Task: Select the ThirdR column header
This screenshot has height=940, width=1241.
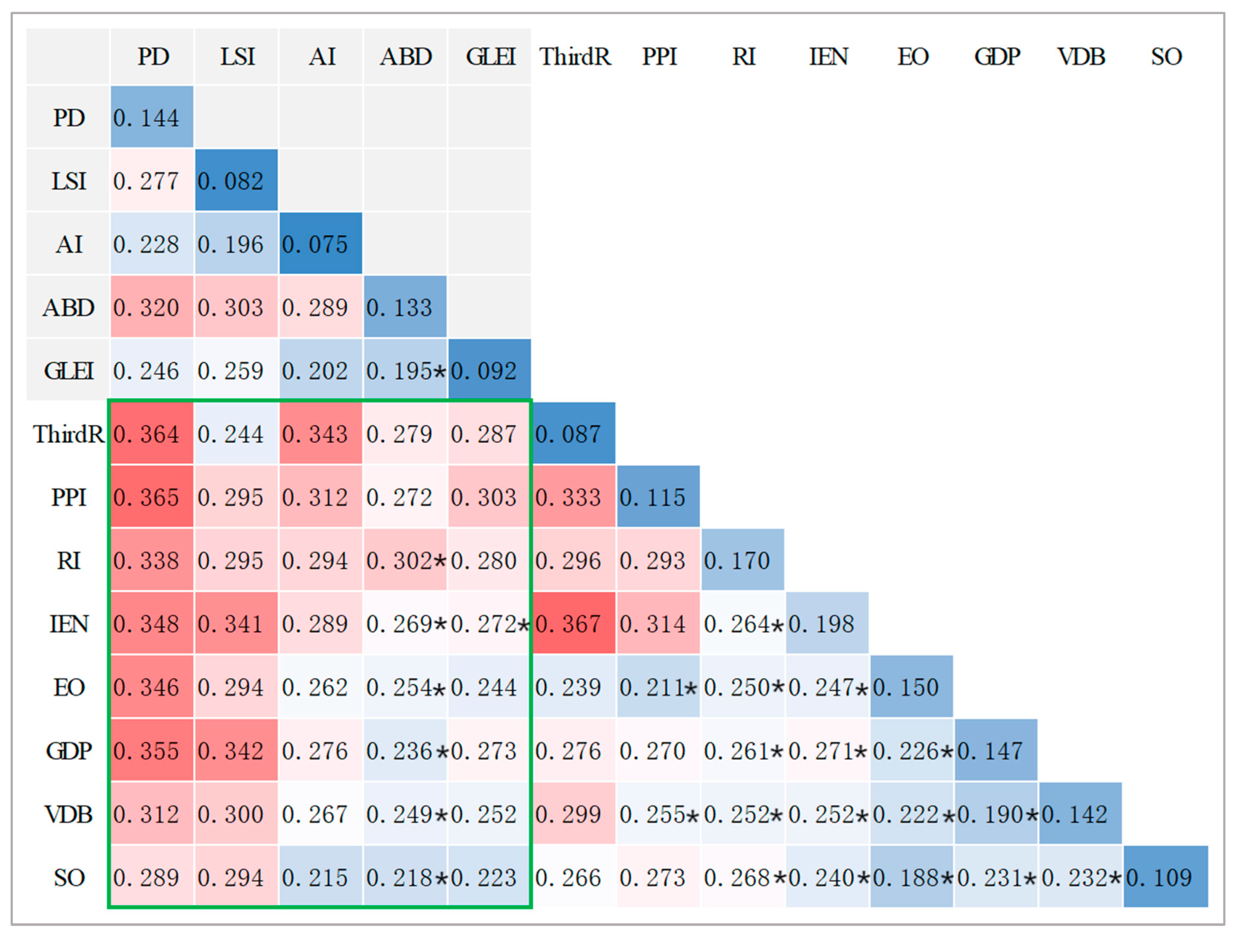Action: (x=575, y=57)
